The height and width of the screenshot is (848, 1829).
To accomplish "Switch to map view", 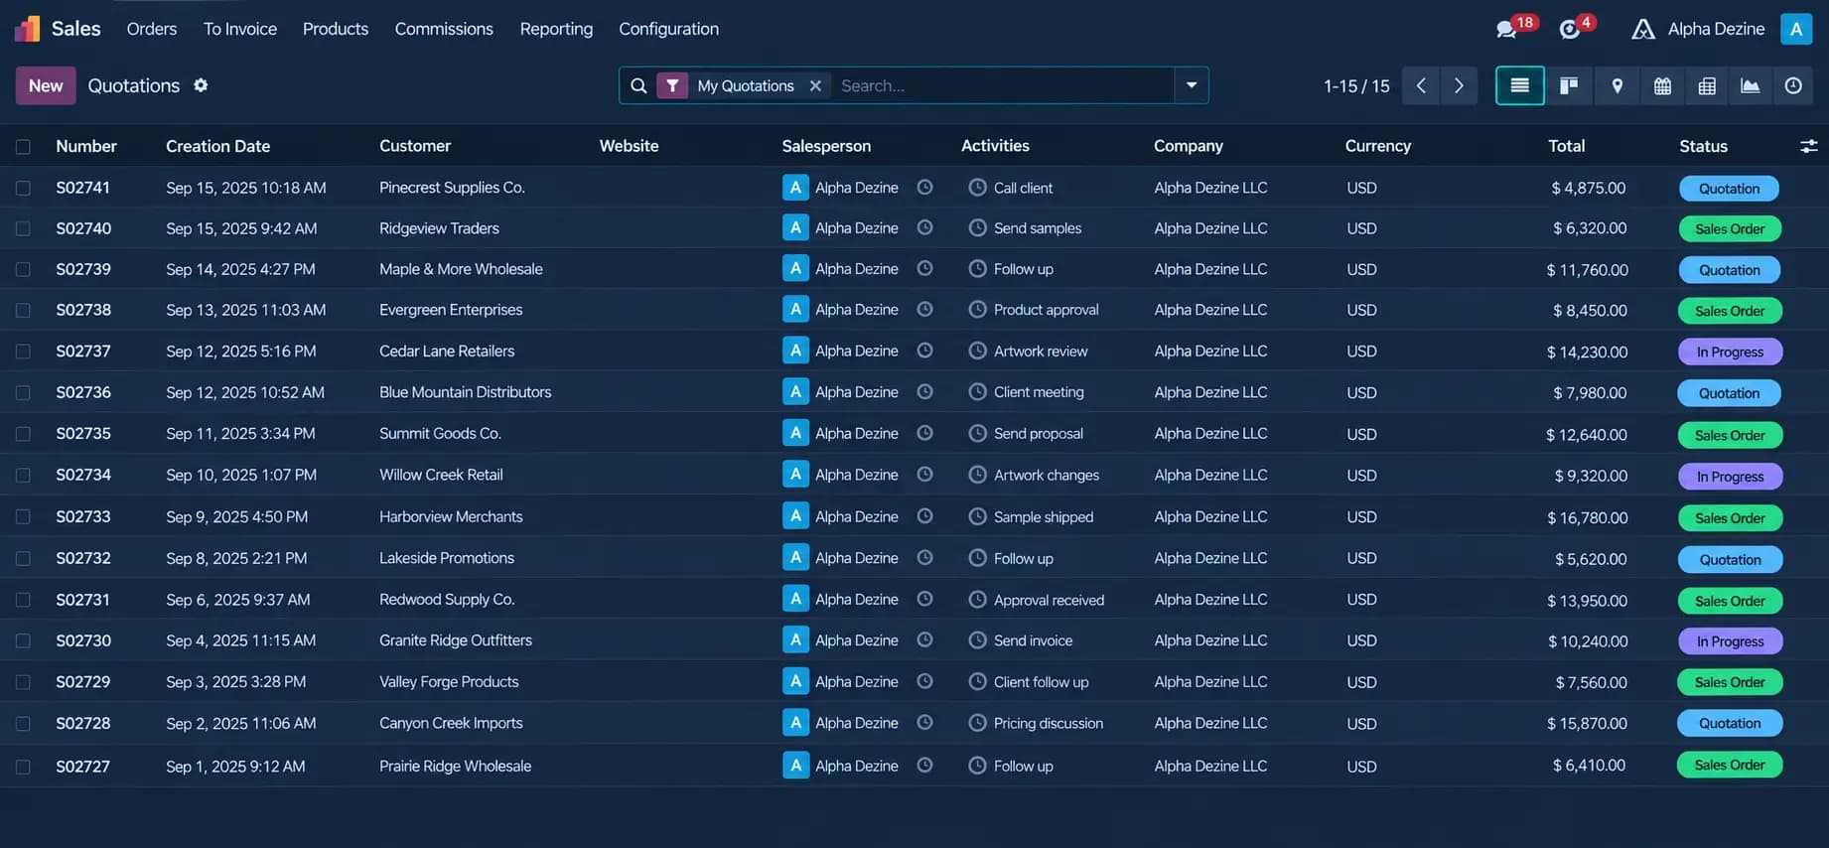I will click(1617, 85).
